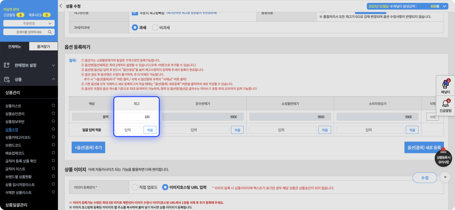Click the 옵션(품목) 새로 등록 button

[x=423, y=148]
